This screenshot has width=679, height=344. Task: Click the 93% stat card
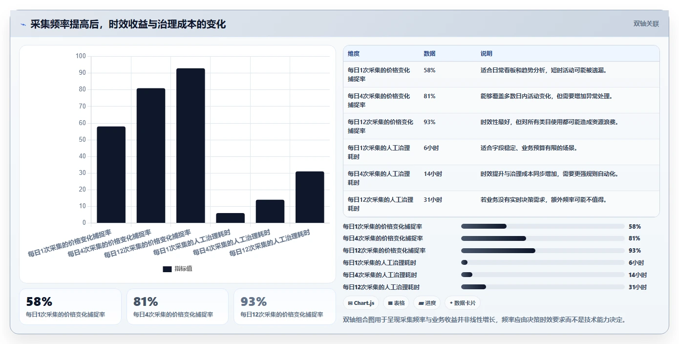click(285, 306)
